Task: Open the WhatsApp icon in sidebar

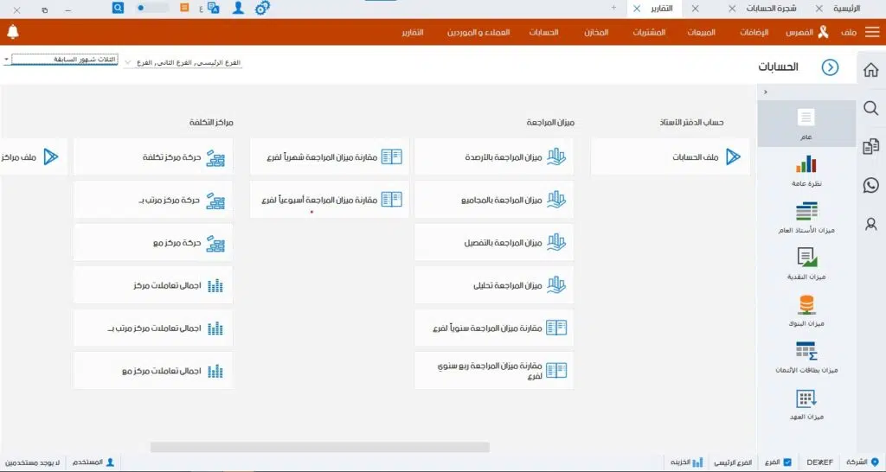Action: pyautogui.click(x=870, y=185)
